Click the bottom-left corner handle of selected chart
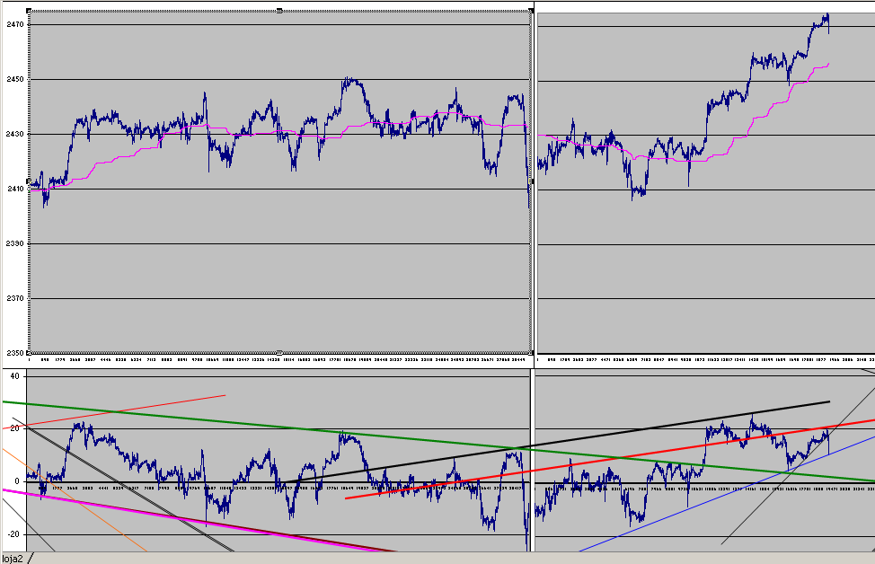 (x=29, y=353)
